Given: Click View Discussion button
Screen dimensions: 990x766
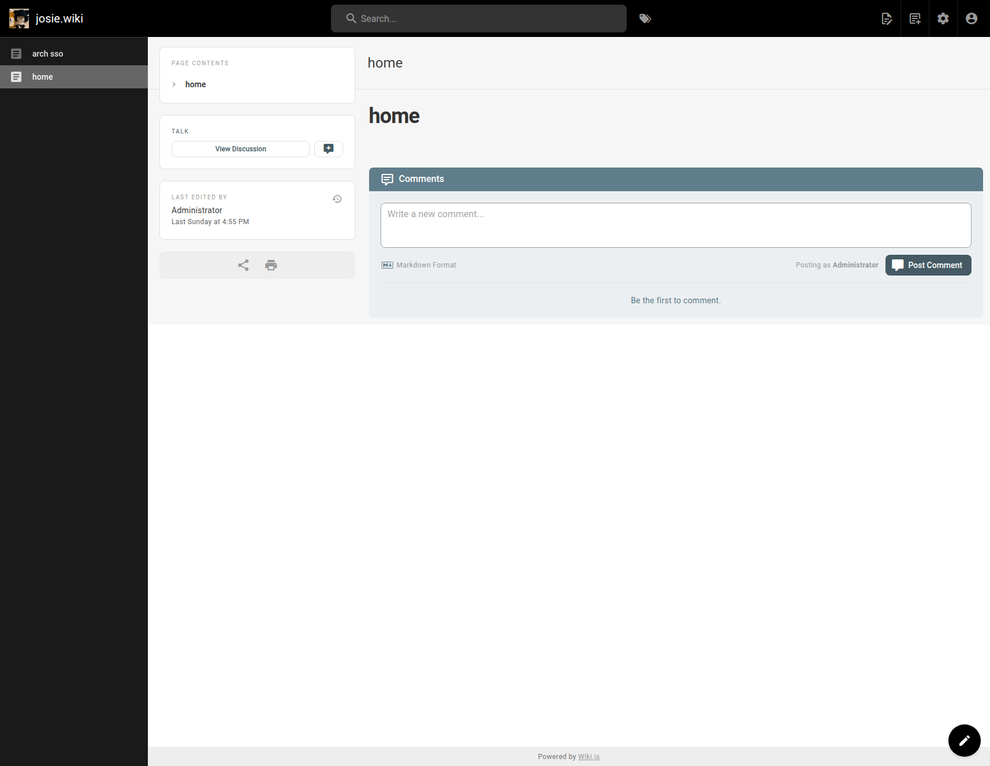Looking at the screenshot, I should point(240,149).
